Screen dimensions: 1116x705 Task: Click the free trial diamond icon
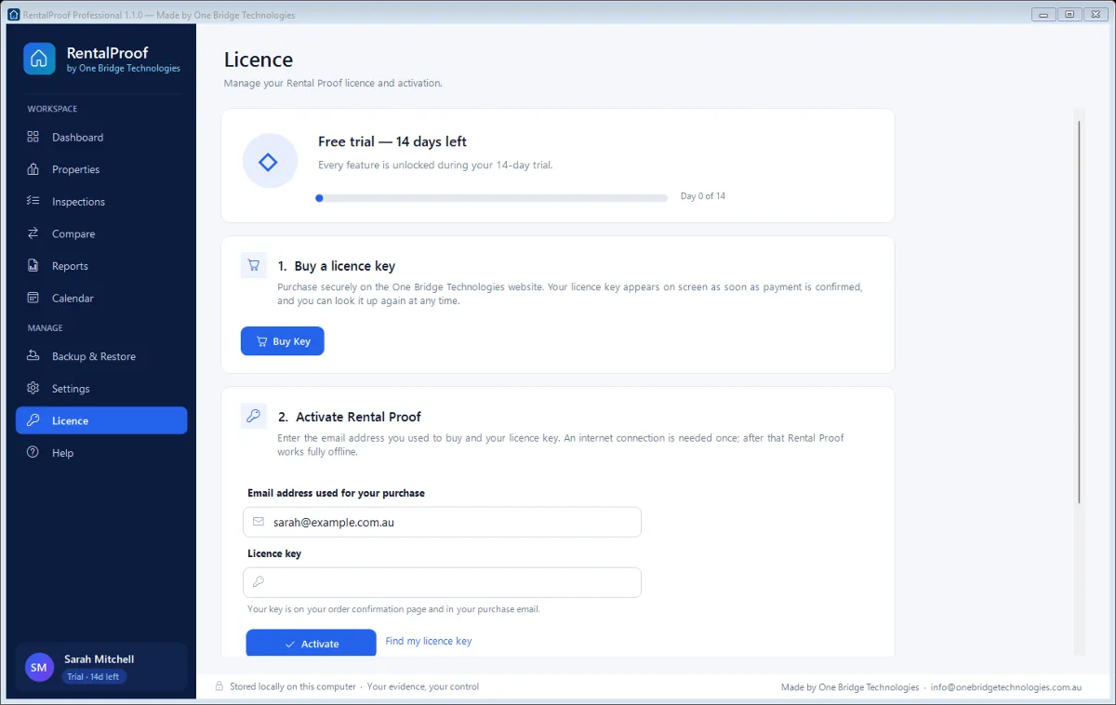(x=268, y=163)
